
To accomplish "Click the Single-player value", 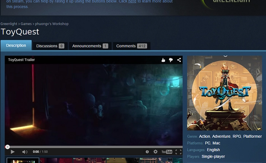I will point(213,157).
